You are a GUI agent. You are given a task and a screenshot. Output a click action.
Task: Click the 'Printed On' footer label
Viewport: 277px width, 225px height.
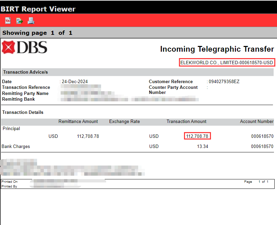pos(9,182)
